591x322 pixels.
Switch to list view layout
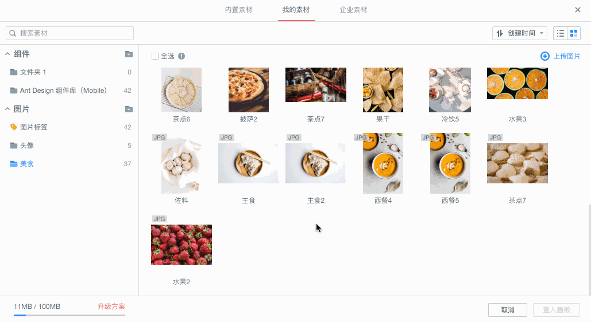(x=561, y=33)
